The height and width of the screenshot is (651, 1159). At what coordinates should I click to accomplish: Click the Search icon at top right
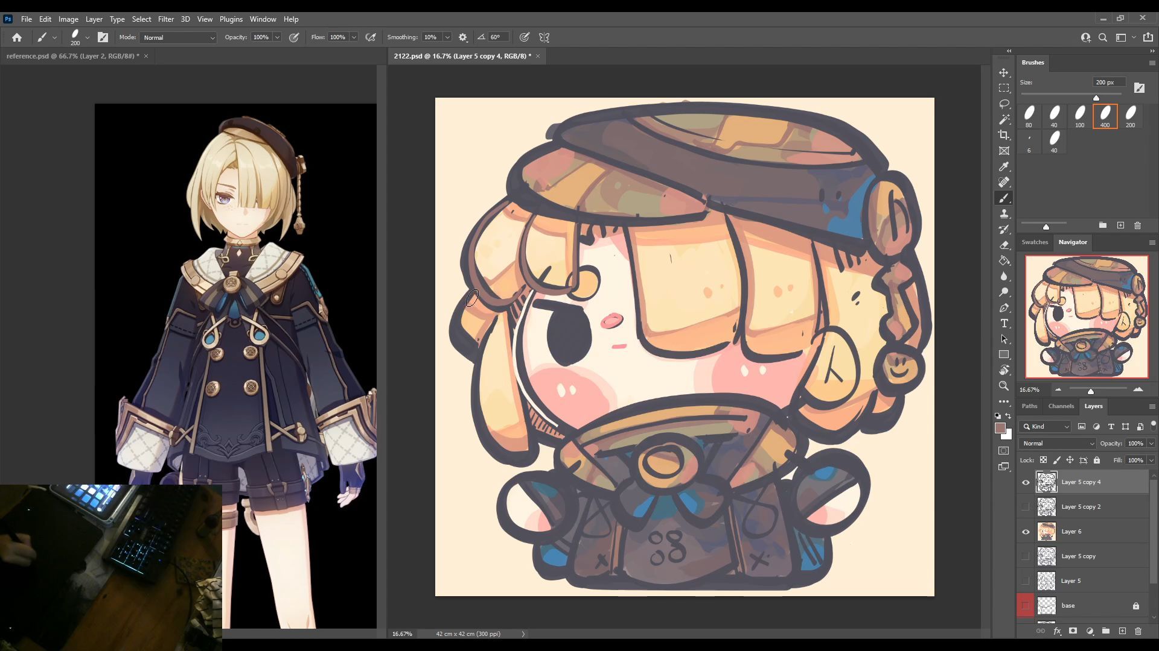tap(1103, 37)
